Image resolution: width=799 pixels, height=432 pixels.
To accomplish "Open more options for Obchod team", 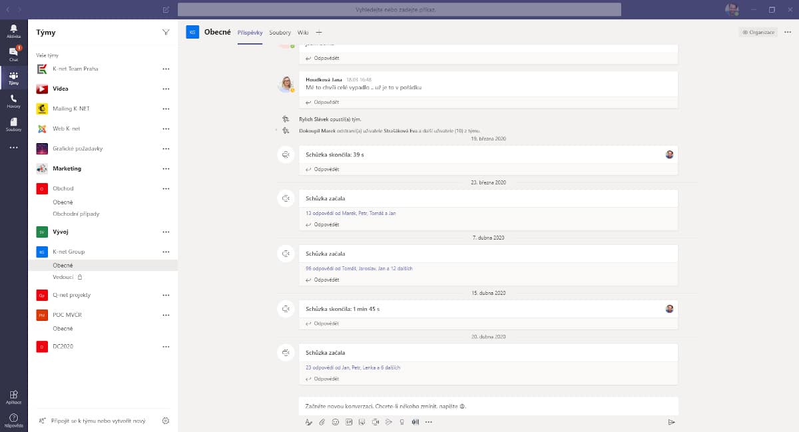I will (166, 188).
